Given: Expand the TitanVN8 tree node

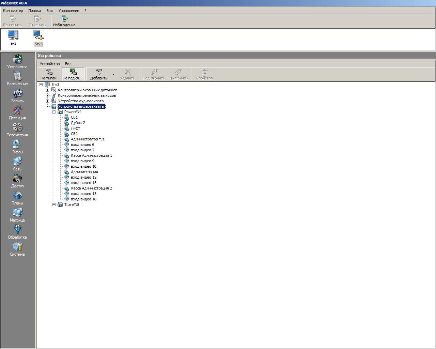Looking at the screenshot, I should [x=54, y=204].
